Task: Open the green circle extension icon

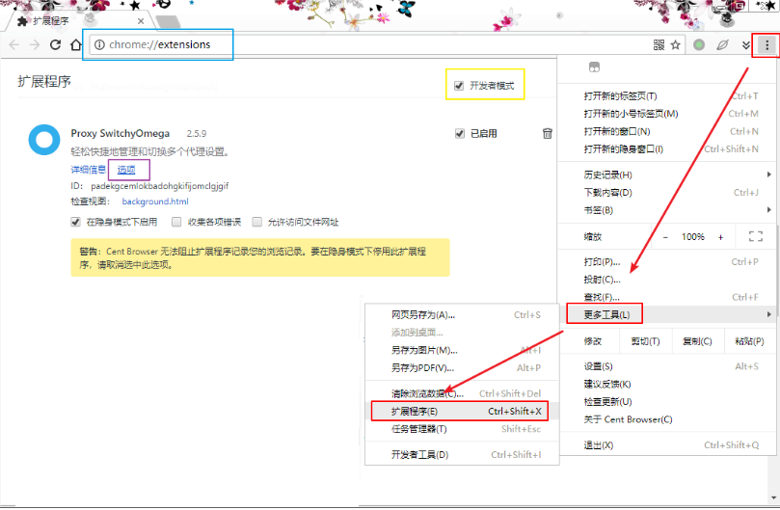Action: (699, 45)
